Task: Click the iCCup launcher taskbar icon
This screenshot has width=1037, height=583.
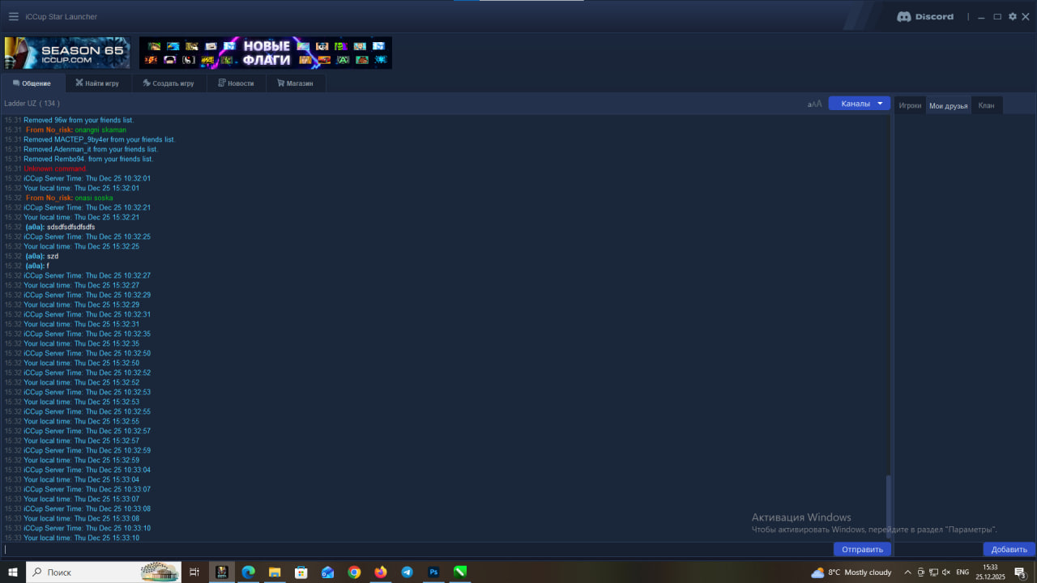Action: click(221, 572)
